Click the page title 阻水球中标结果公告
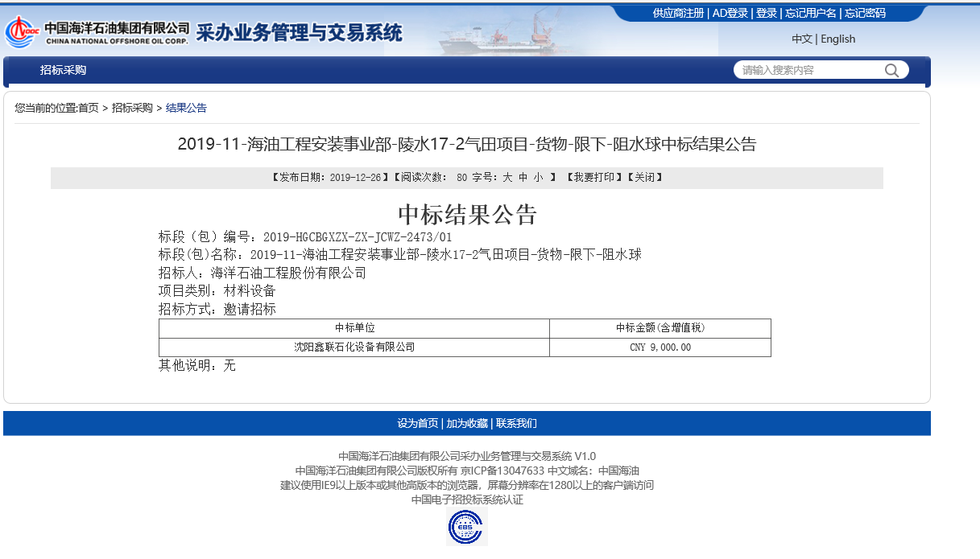Screen dimensions: 980x559 (467, 145)
